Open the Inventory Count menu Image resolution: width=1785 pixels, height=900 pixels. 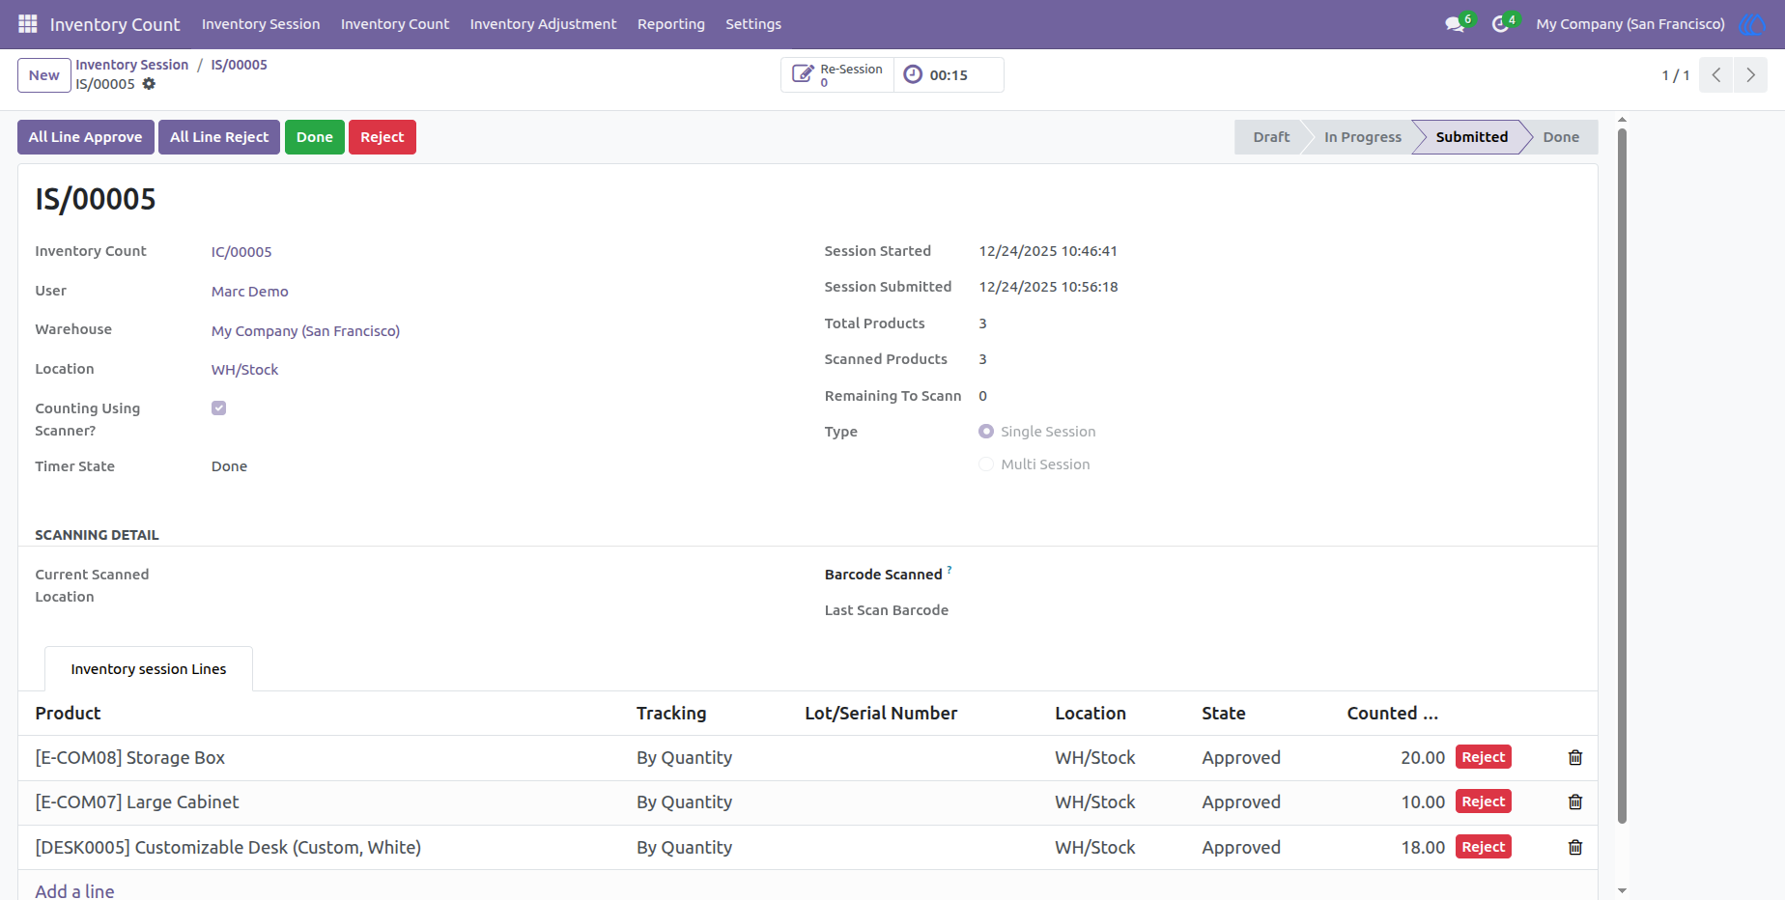point(395,24)
